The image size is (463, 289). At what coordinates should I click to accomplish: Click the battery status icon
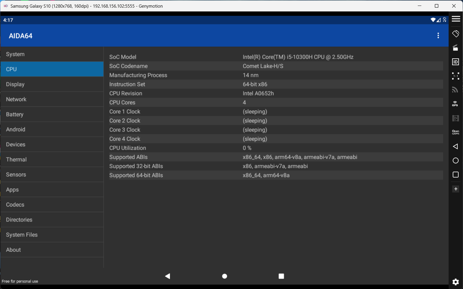pos(445,20)
